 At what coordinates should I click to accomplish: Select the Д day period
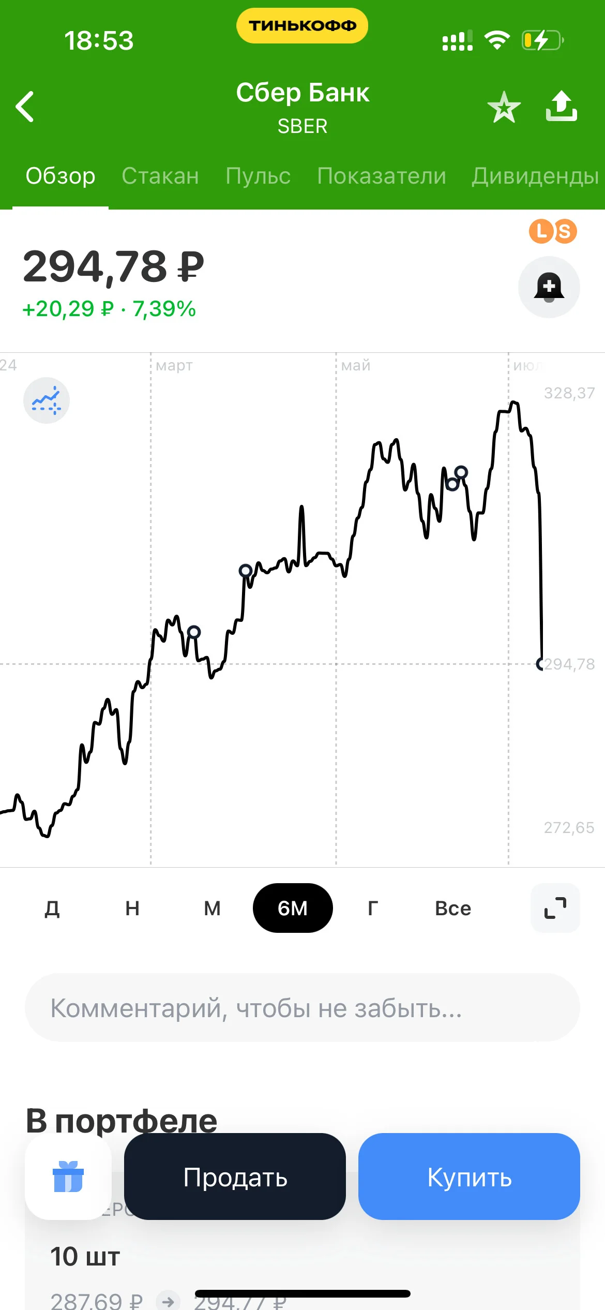(52, 908)
